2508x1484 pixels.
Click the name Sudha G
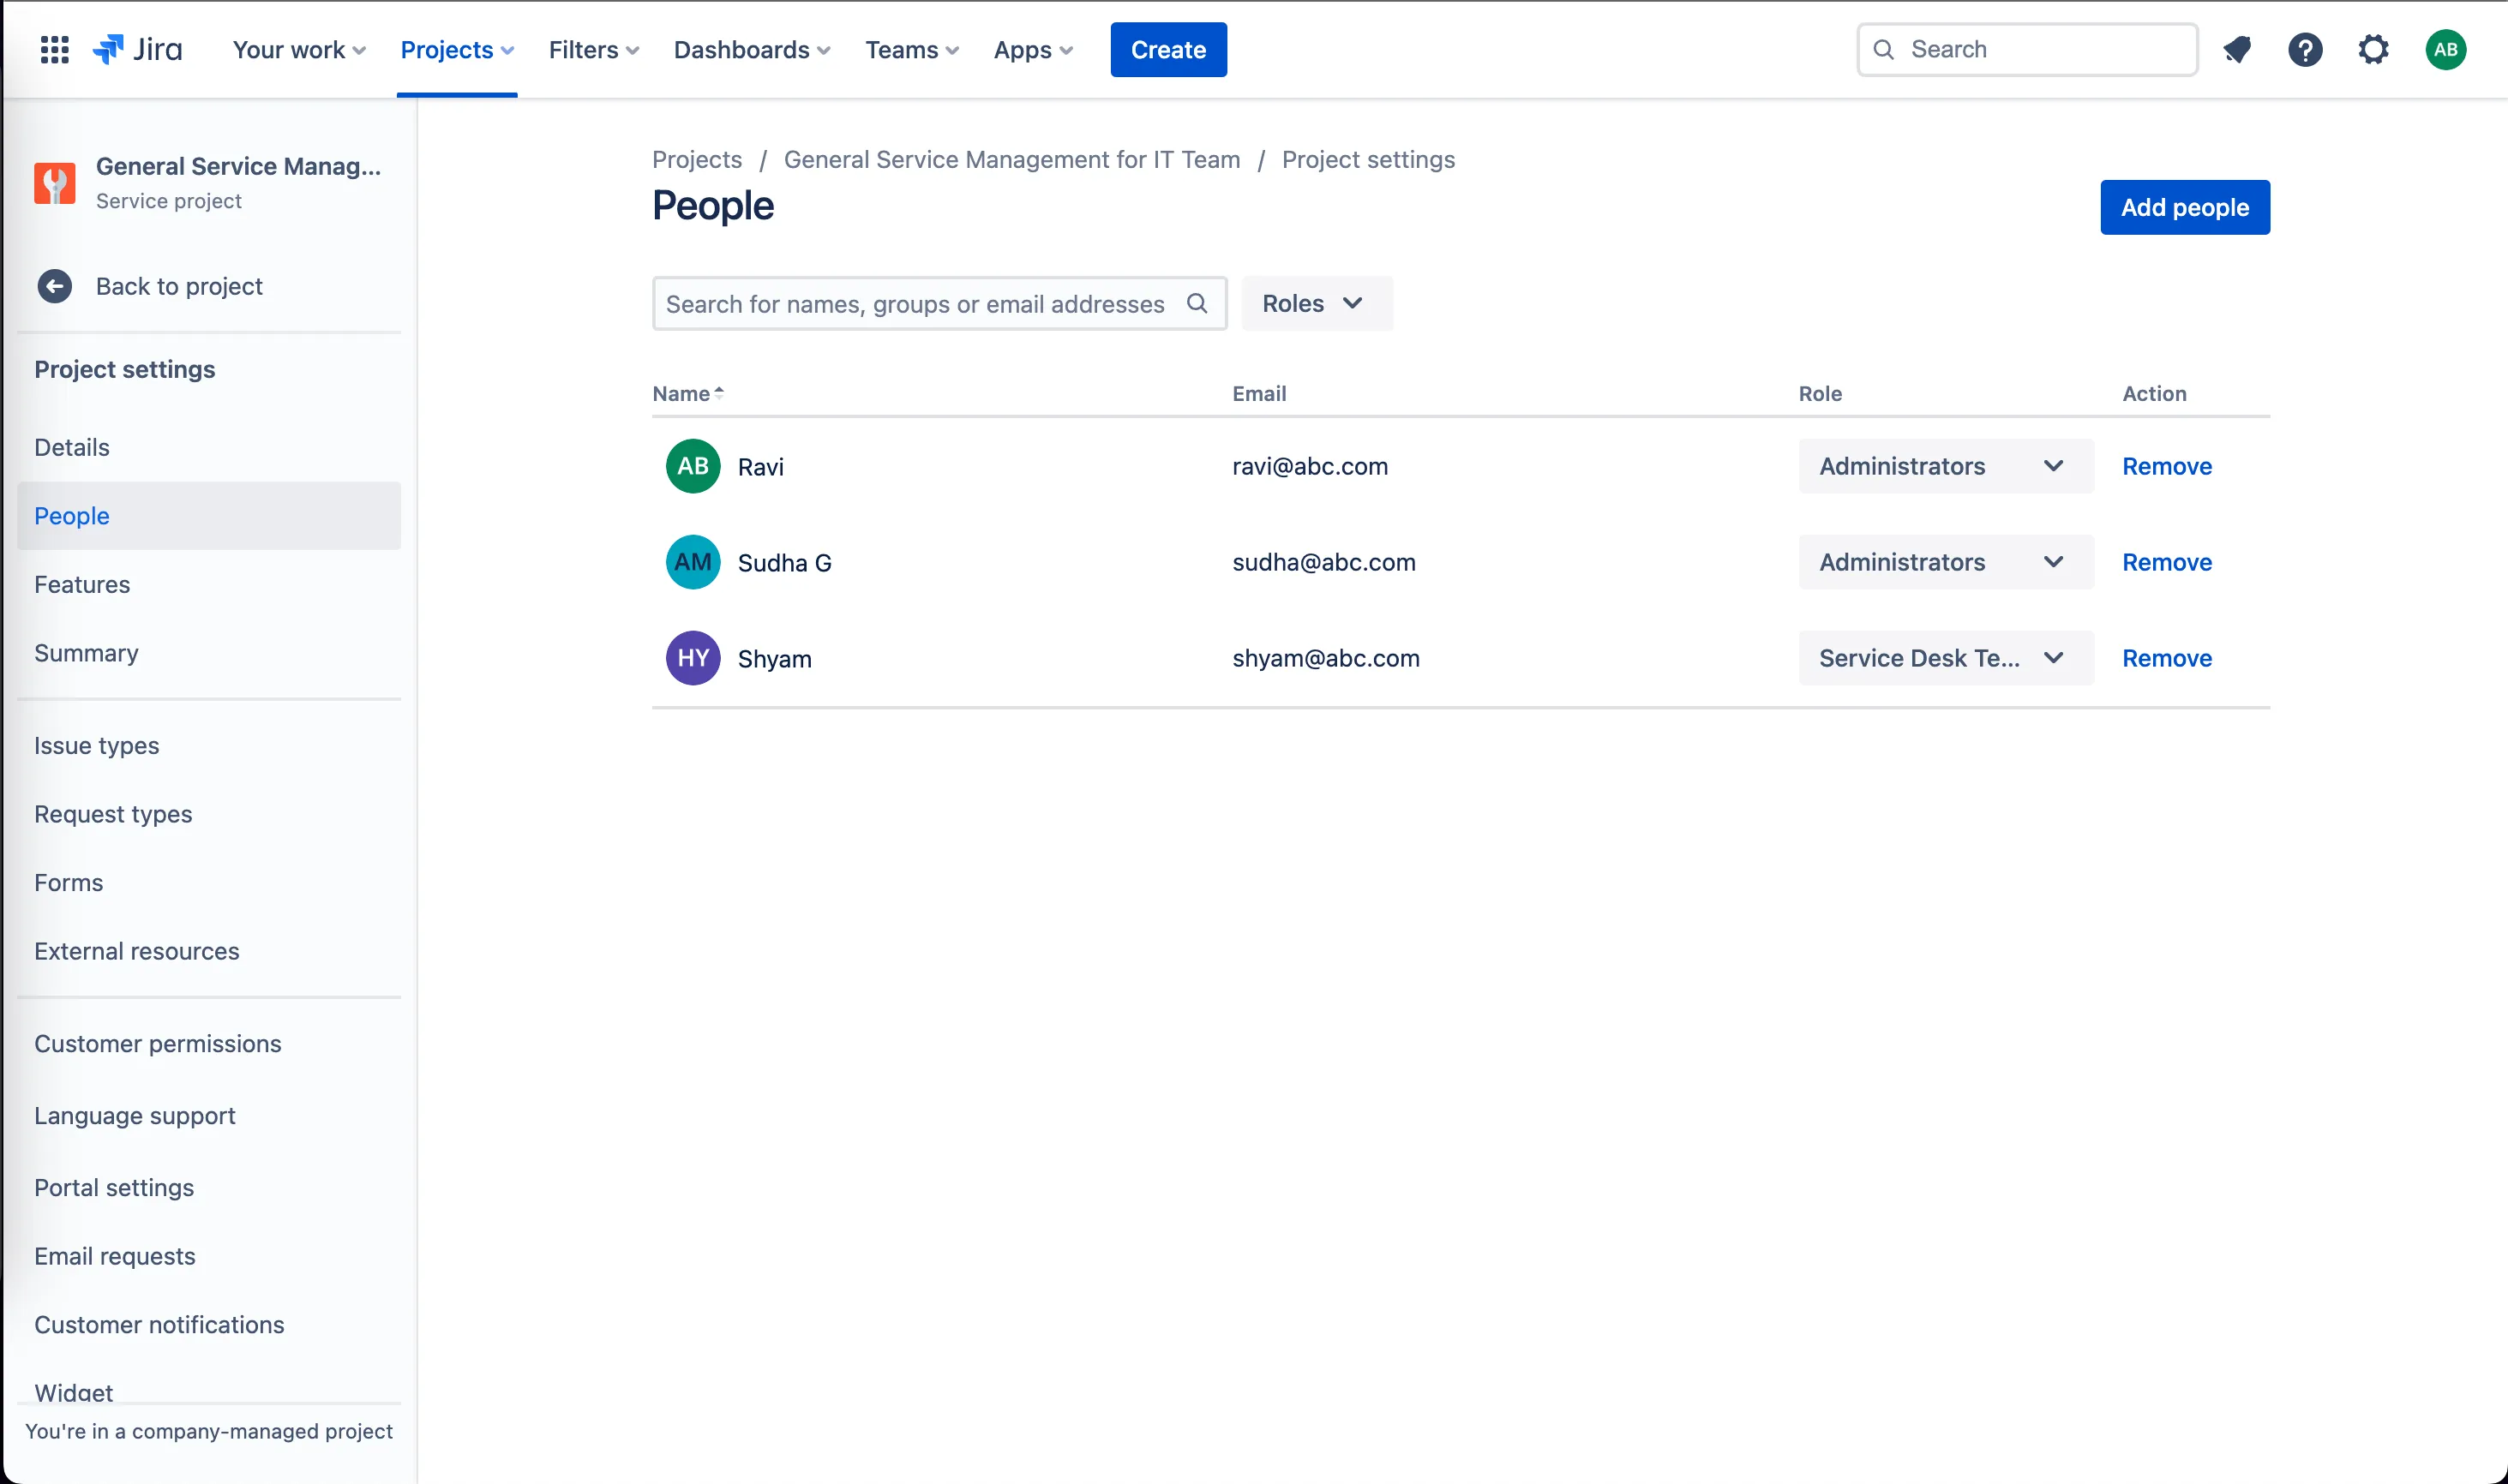(x=783, y=563)
